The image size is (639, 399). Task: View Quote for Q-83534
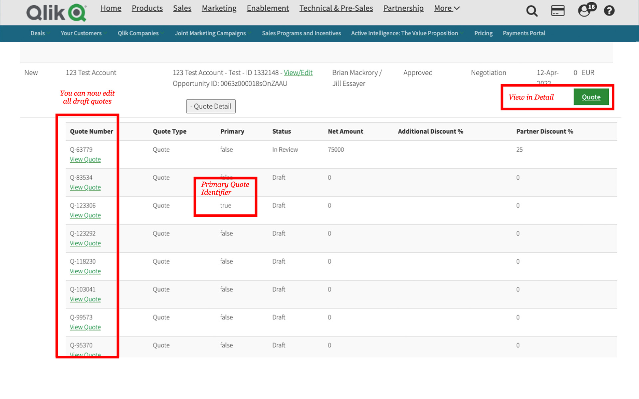[x=85, y=188]
